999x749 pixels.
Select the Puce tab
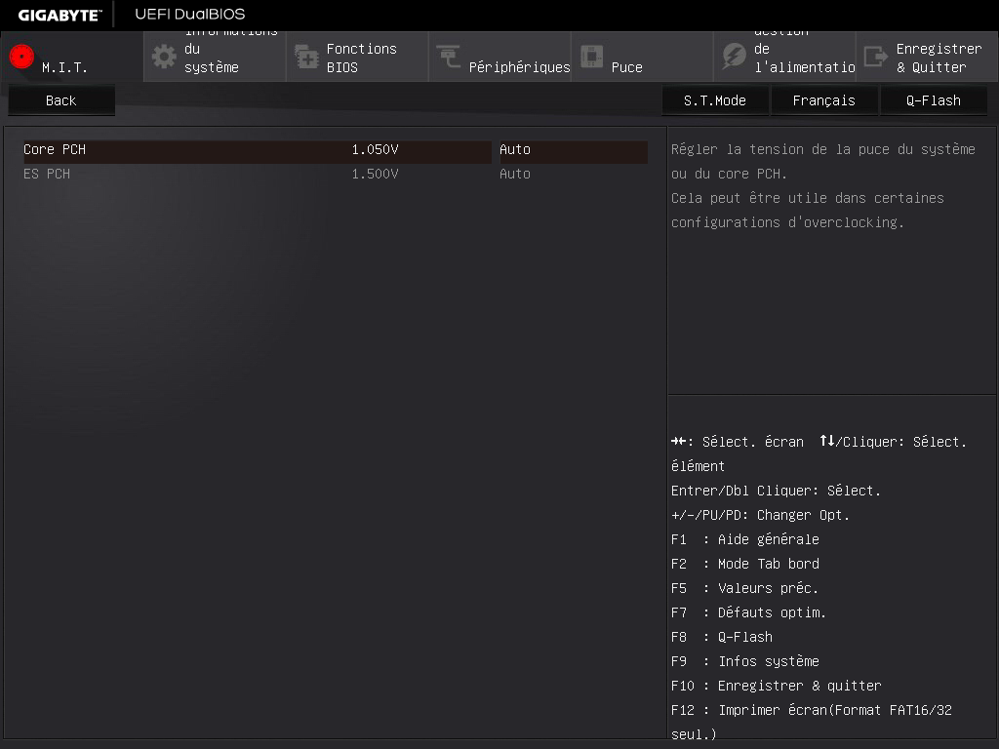(642, 57)
